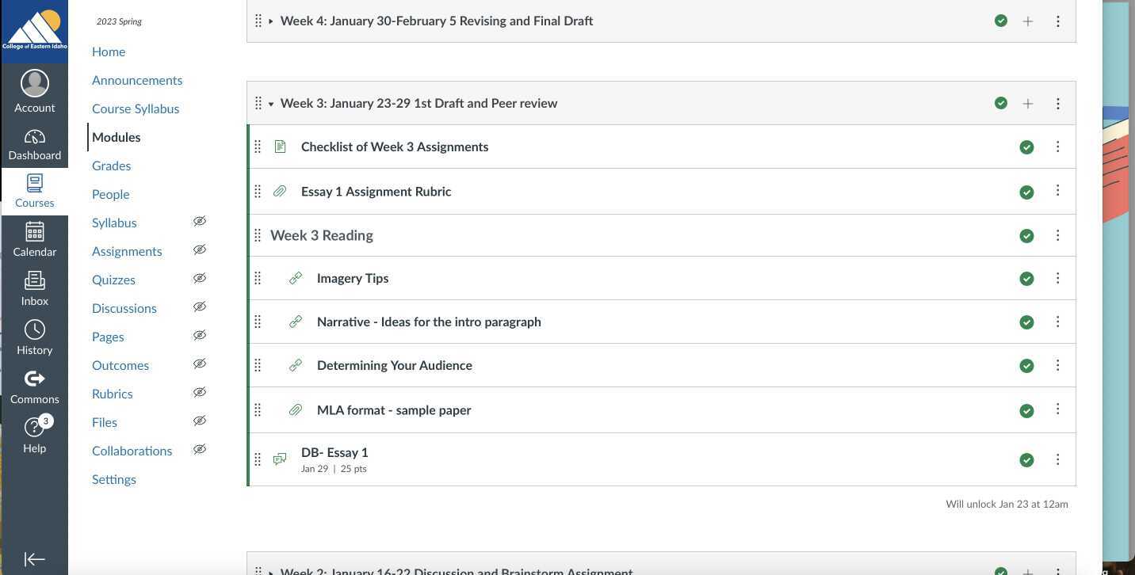The width and height of the screenshot is (1135, 575).
Task: Expand the Week 4 module triangle
Action: [x=271, y=21]
